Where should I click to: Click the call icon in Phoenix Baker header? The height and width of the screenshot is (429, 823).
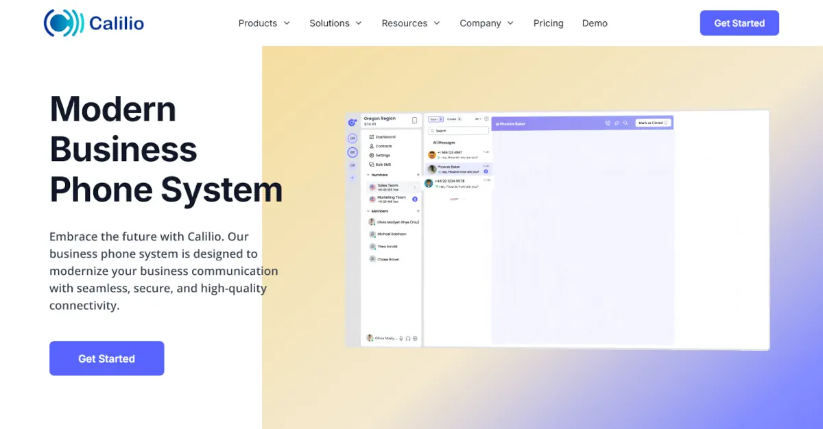click(x=608, y=123)
